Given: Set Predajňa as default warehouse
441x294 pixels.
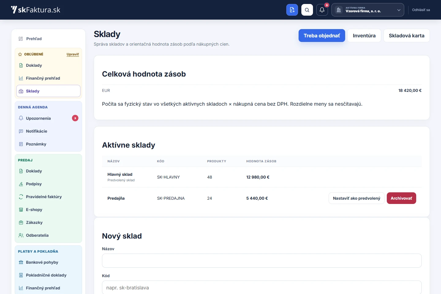Looking at the screenshot, I should click(356, 198).
